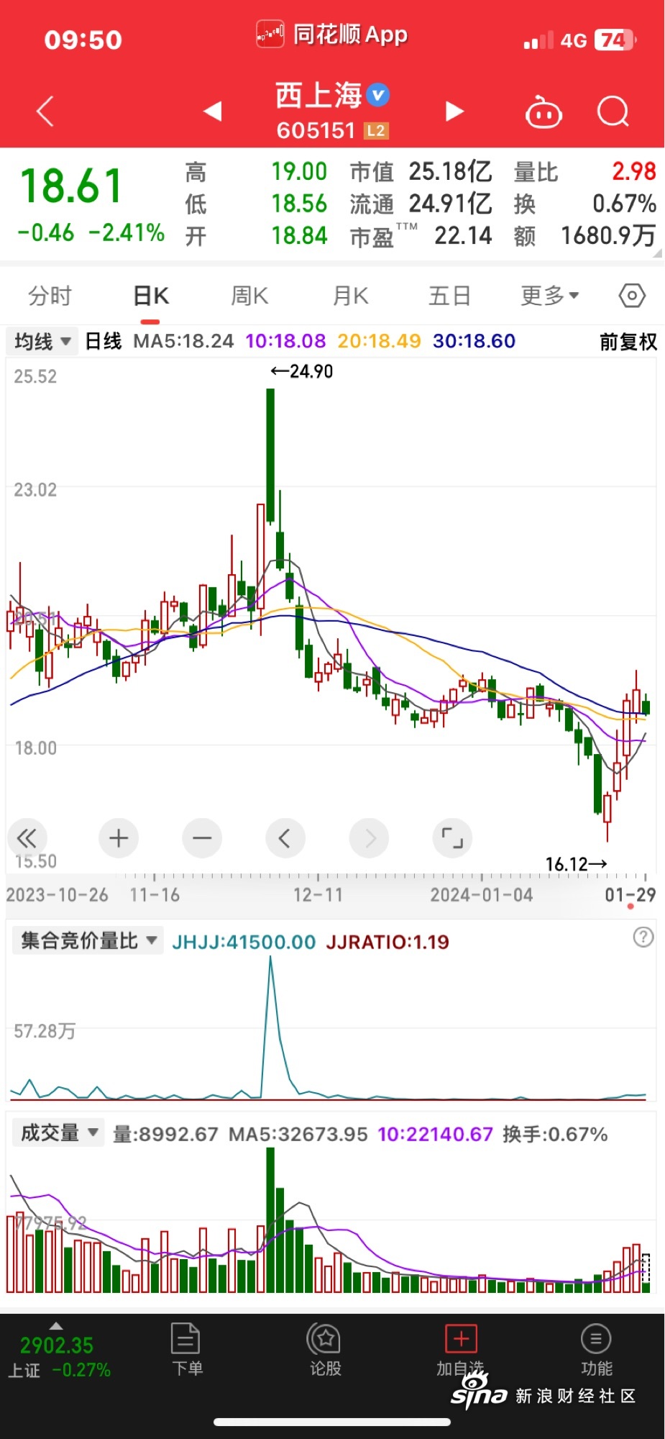
Task: Tap the blue verified badge beside 西上海
Action: (378, 95)
